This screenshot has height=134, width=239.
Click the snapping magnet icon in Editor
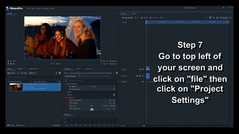coord(210,18)
